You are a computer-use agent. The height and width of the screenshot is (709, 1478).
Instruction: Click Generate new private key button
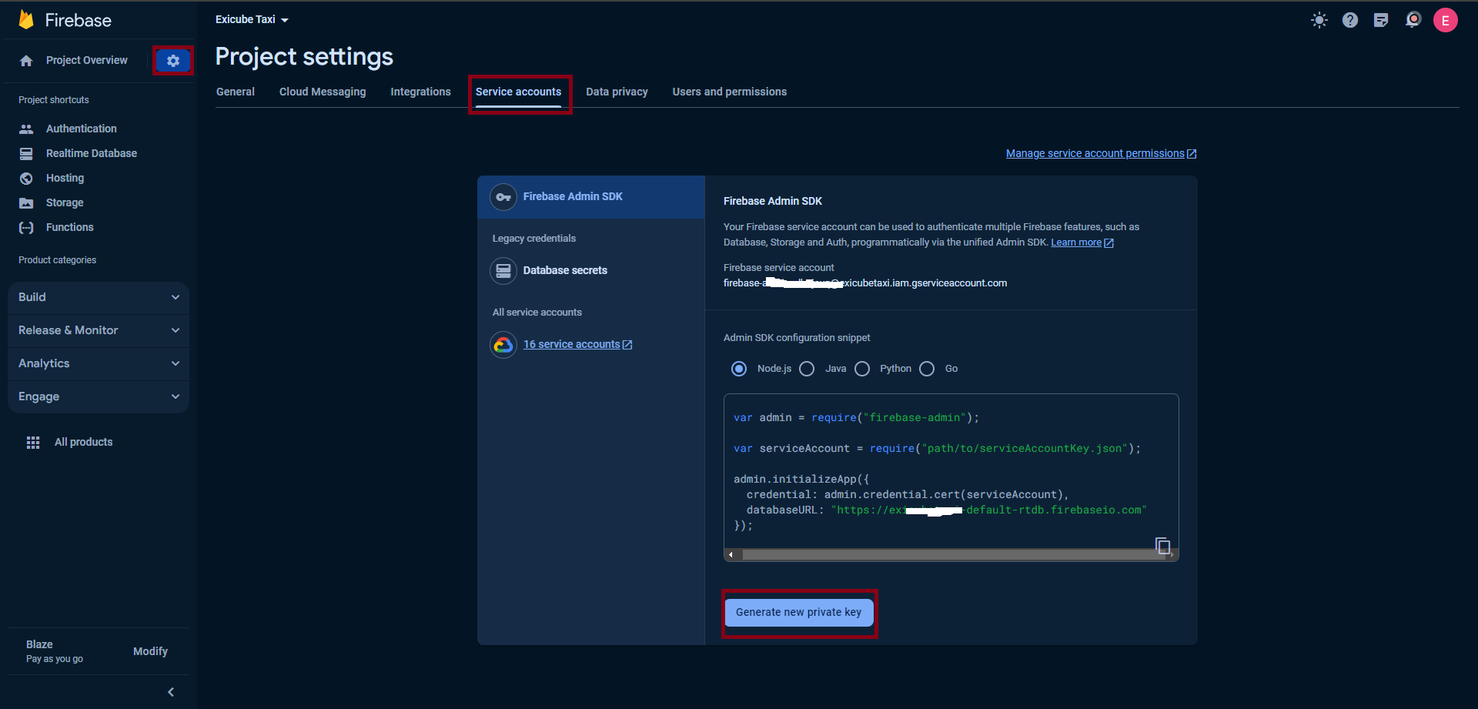[x=798, y=613]
